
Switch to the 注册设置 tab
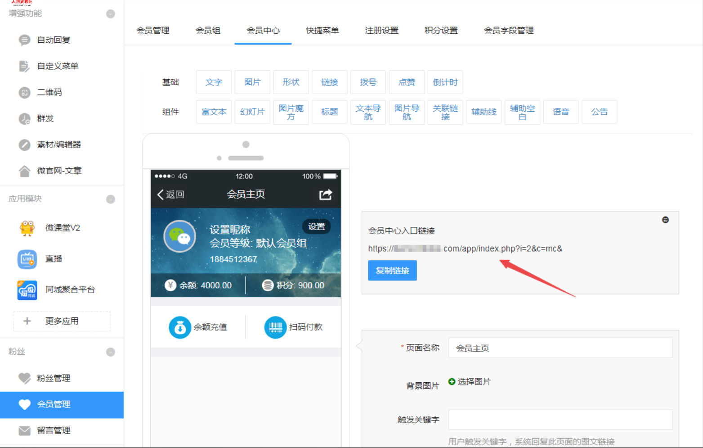pyautogui.click(x=381, y=31)
